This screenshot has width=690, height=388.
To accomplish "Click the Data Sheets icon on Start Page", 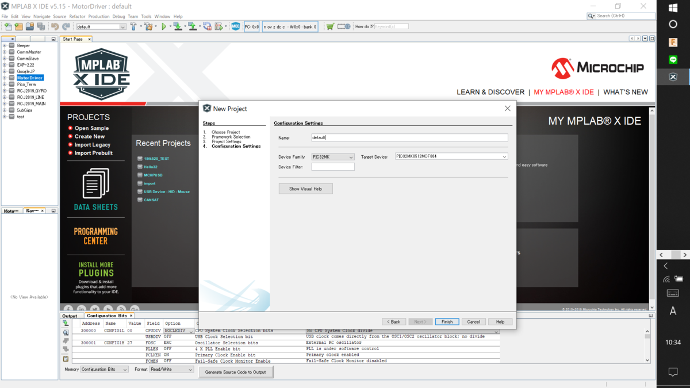I will tap(96, 184).
